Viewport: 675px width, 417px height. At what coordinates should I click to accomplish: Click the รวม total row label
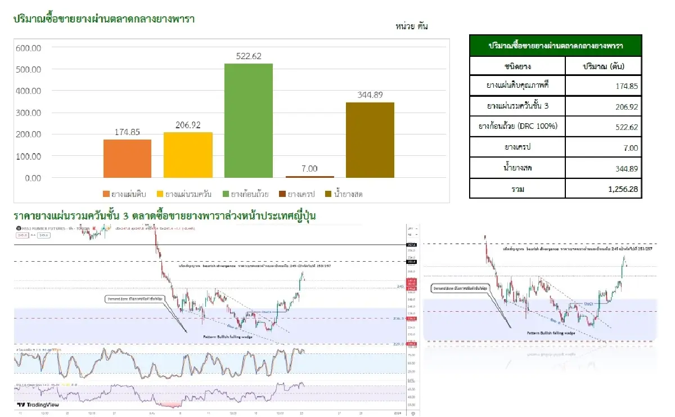517,189
